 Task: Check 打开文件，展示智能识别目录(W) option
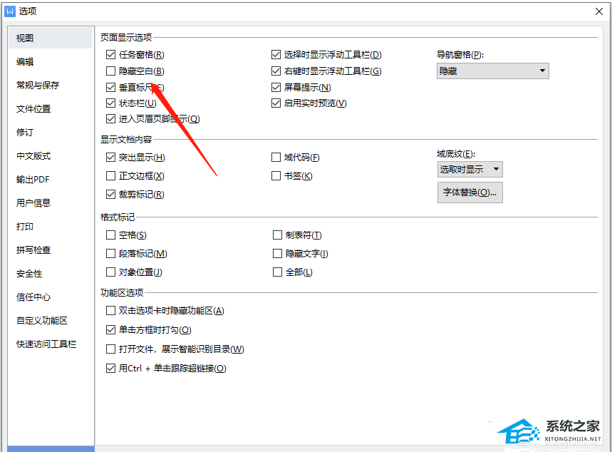111,349
